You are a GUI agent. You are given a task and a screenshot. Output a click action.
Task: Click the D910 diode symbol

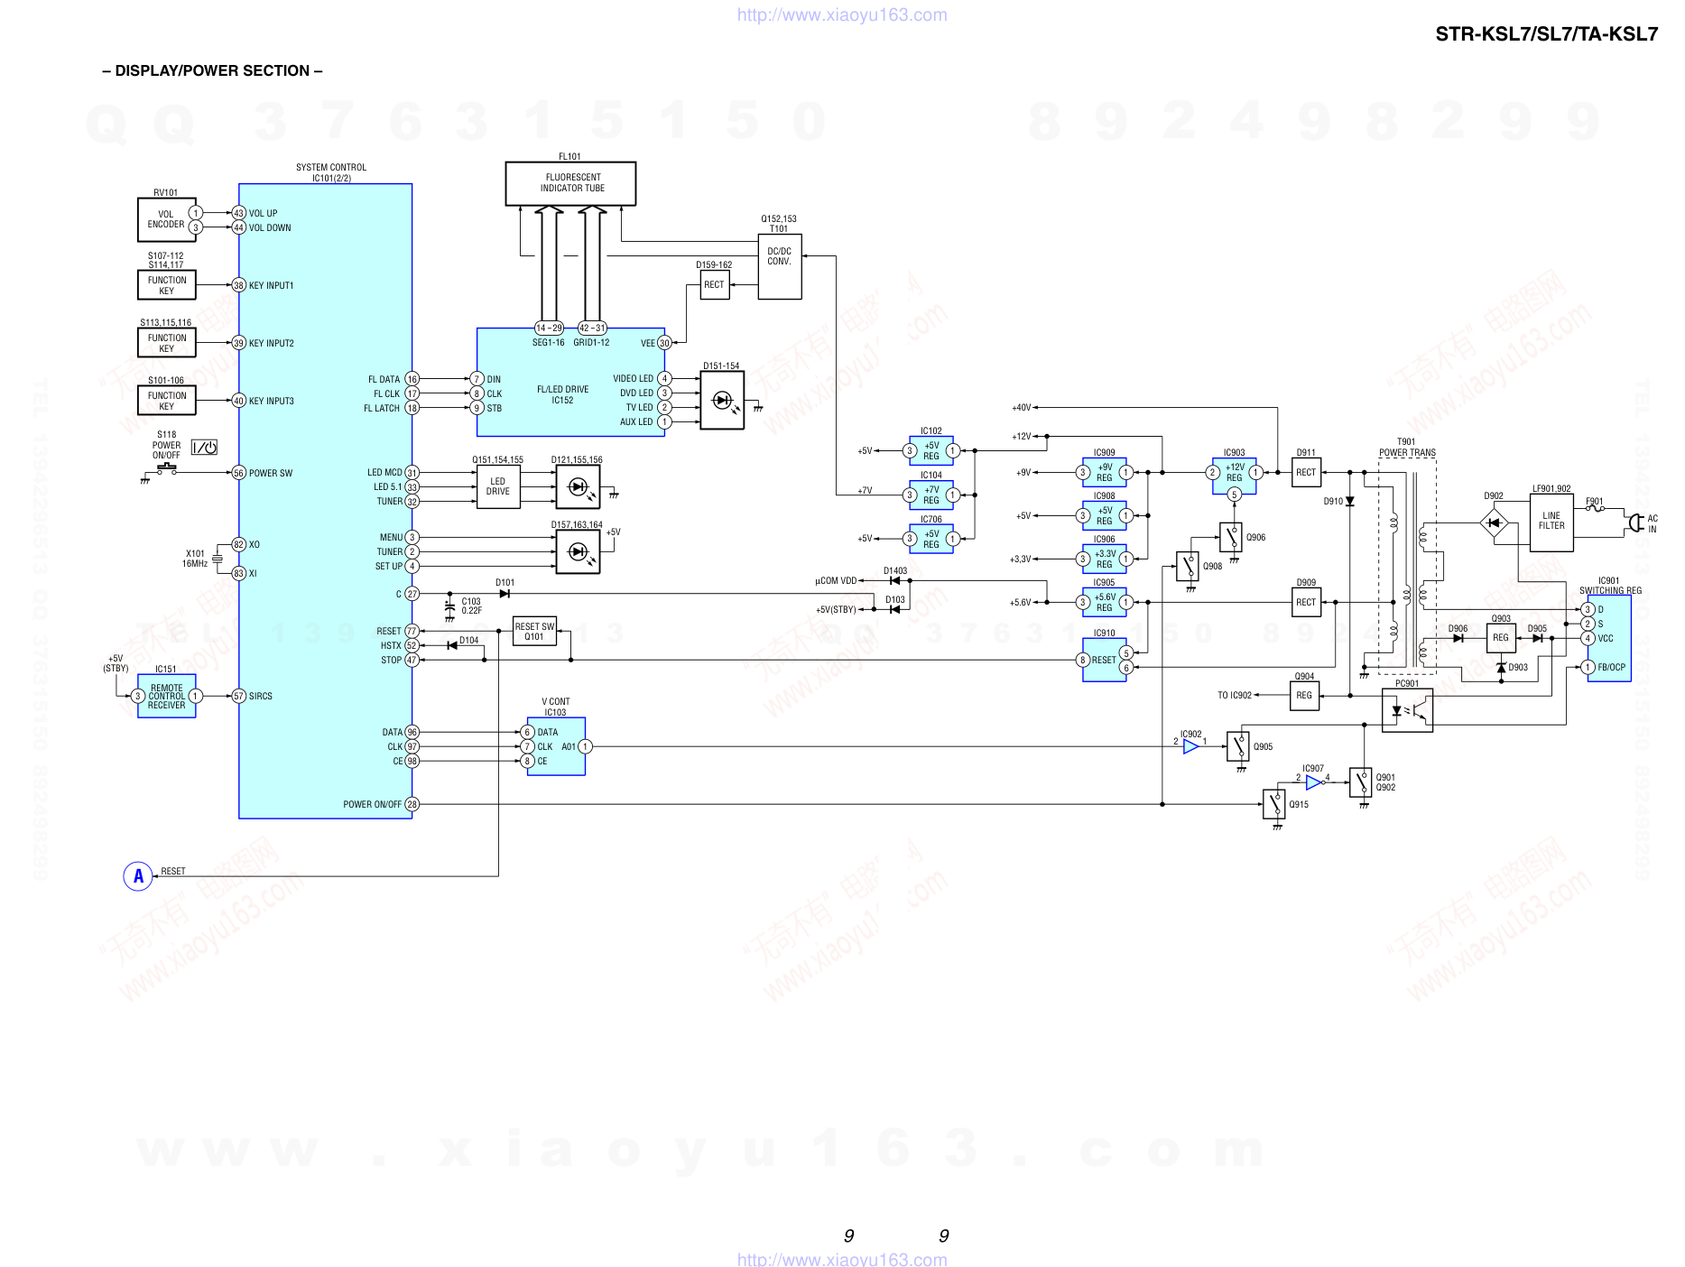(x=1350, y=502)
